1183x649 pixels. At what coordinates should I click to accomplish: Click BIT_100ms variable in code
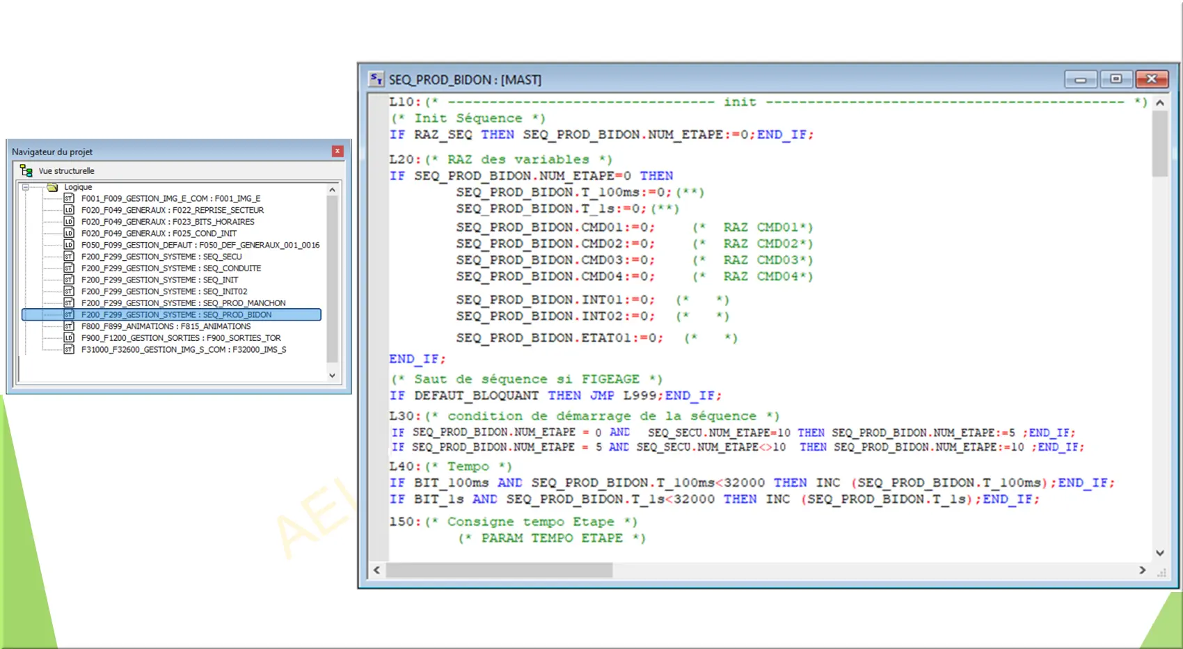click(x=452, y=482)
